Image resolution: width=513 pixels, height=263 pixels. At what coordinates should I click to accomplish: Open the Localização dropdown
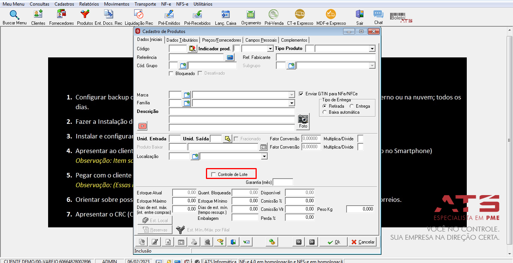[264, 156]
